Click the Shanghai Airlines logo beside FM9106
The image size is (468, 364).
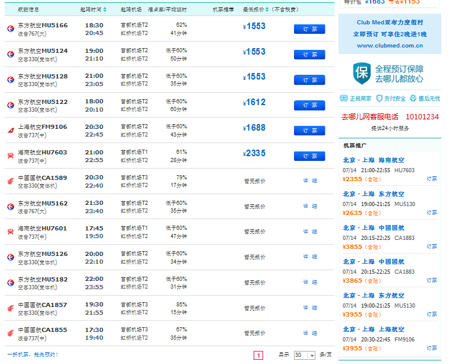tap(11, 131)
